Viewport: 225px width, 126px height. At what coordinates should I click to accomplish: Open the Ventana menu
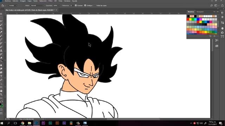[67, 1]
